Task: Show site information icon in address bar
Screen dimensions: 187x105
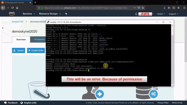Action: (x=39, y=8)
